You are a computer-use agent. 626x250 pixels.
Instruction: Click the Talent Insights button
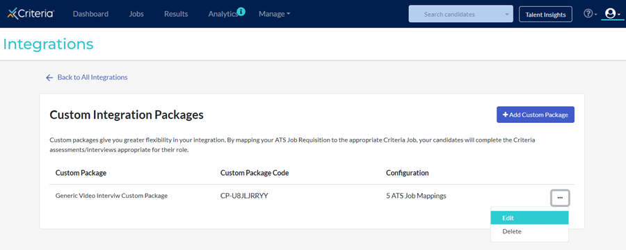pyautogui.click(x=545, y=15)
